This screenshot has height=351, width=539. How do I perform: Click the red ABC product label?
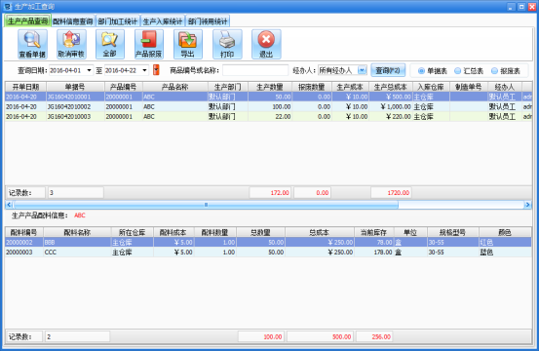pos(80,215)
